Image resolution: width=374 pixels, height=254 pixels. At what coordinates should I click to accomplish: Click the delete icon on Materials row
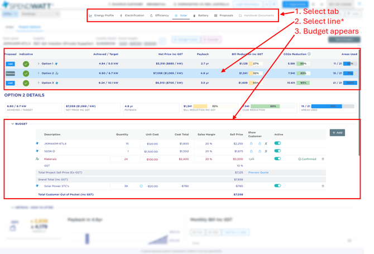pyautogui.click(x=323, y=159)
